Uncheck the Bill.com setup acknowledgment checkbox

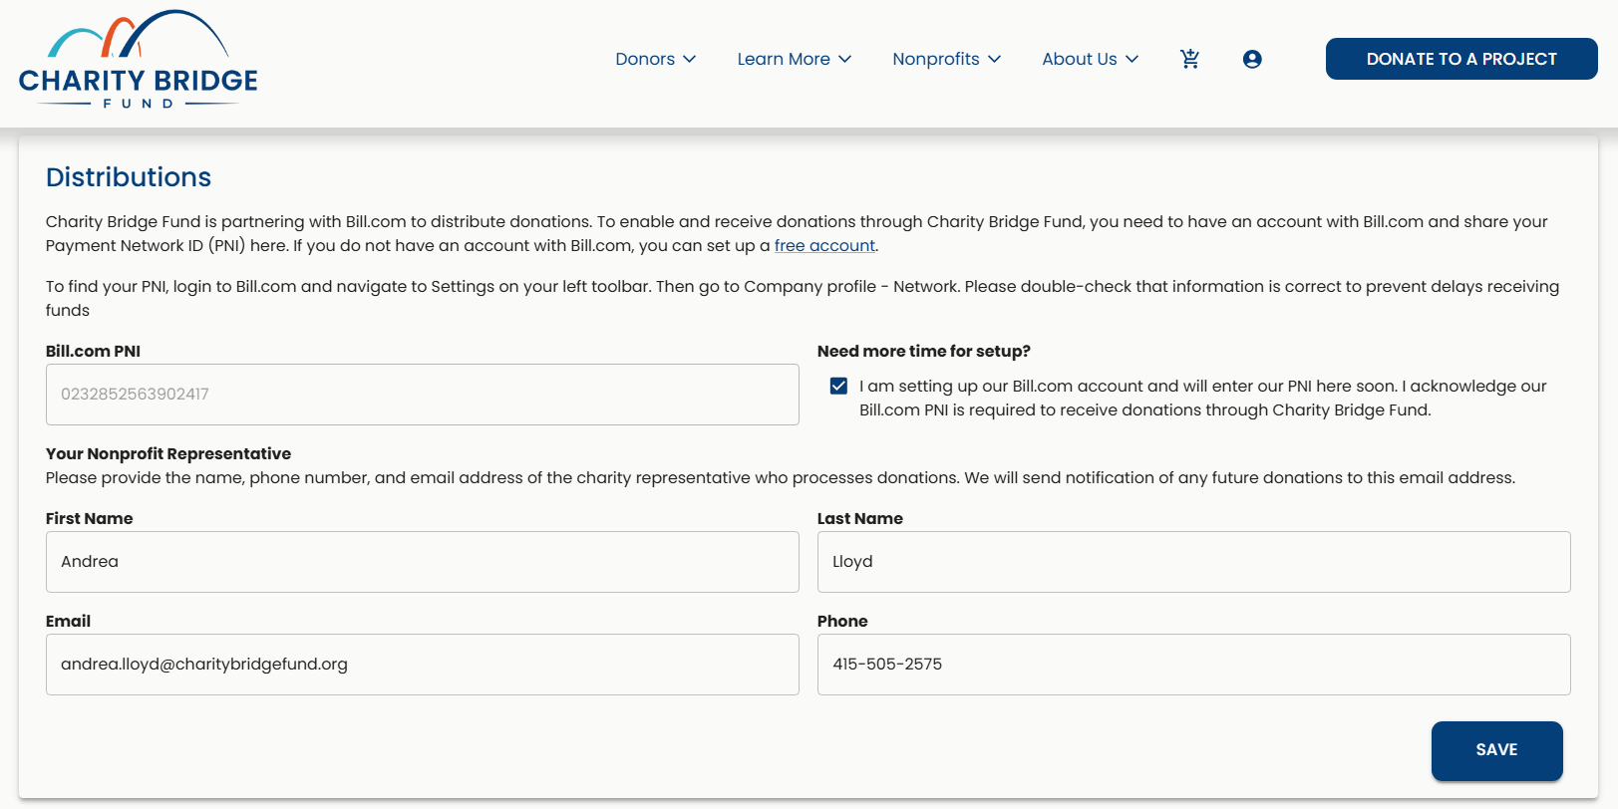pyautogui.click(x=838, y=386)
